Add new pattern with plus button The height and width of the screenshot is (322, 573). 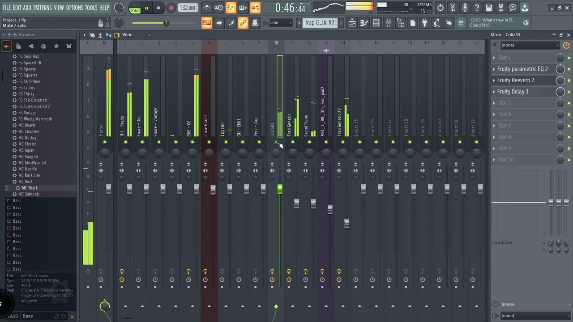click(341, 23)
